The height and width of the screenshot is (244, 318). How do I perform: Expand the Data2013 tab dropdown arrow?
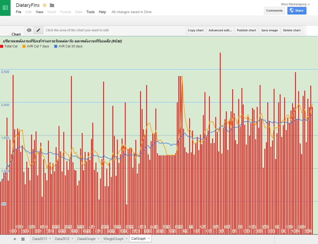point(50,239)
